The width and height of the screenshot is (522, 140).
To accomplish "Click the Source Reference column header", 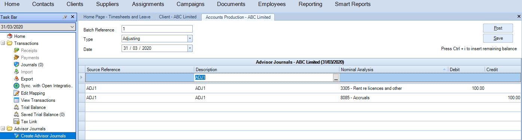I will click(x=140, y=70).
